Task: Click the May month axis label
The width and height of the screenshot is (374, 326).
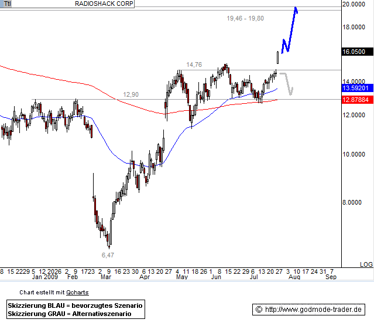Action: tap(182, 277)
